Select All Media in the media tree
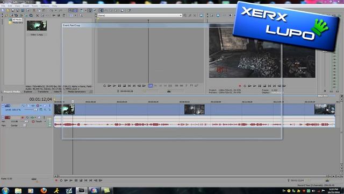Viewport: 344px width, 194px height. tap(17, 19)
